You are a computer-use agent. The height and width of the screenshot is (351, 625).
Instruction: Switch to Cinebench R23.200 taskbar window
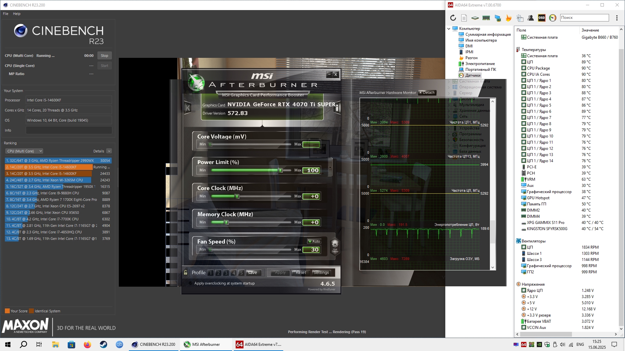coord(154,344)
